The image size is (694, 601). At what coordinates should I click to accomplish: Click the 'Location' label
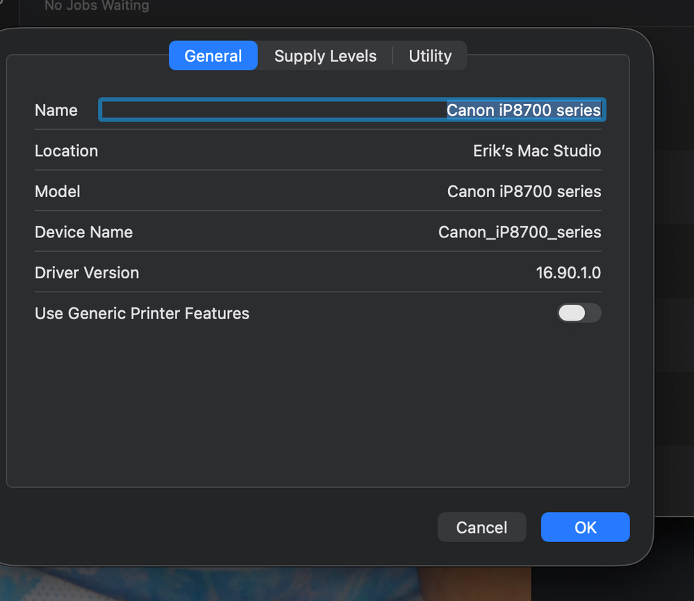tap(67, 151)
